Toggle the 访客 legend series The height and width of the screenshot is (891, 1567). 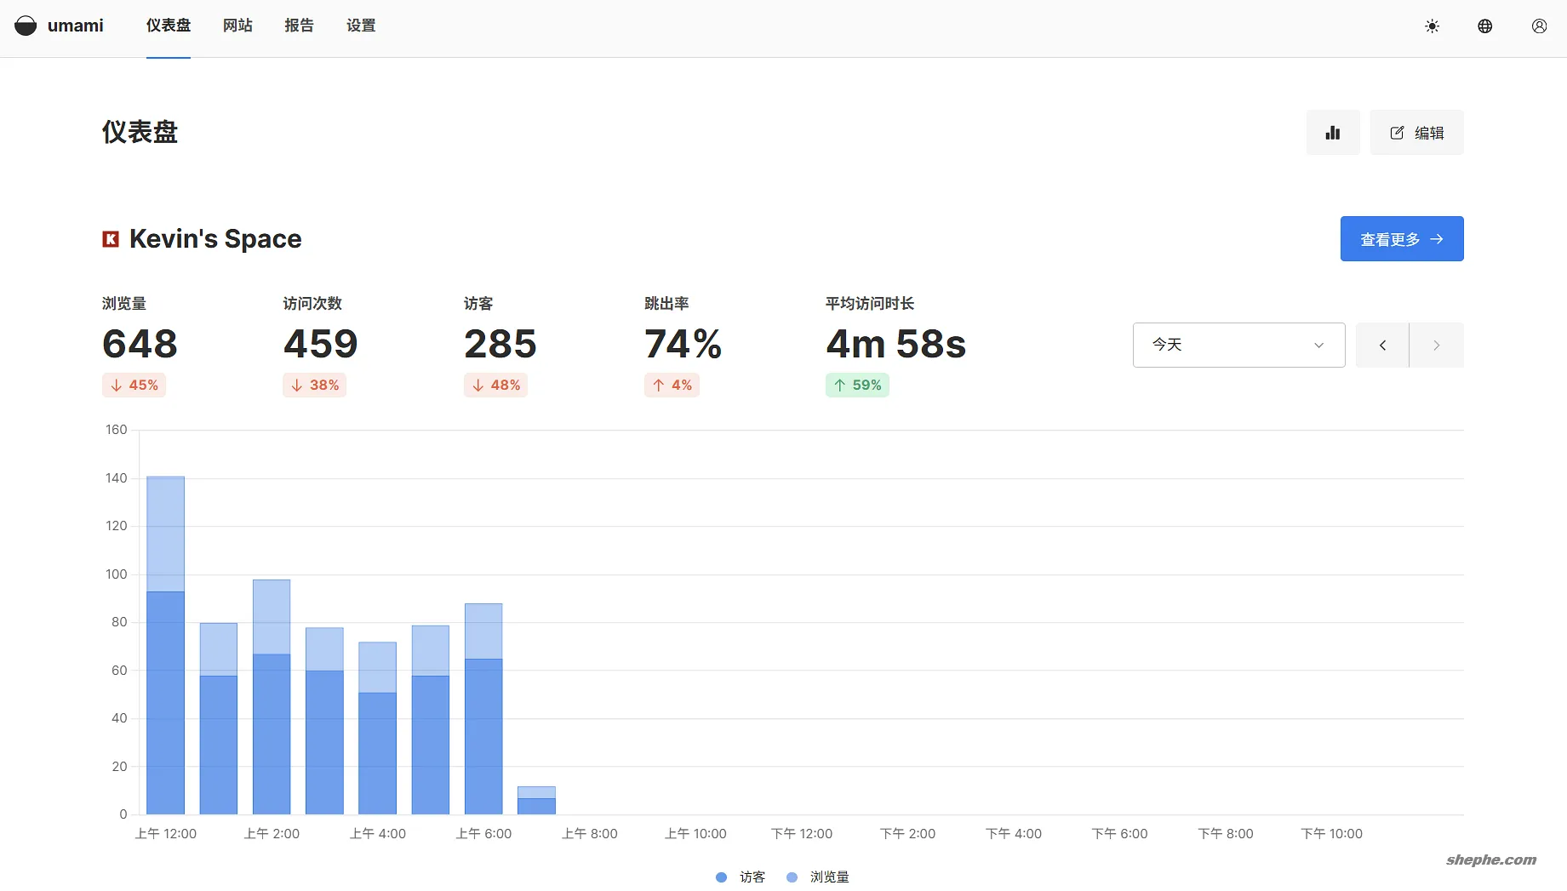[x=741, y=877]
